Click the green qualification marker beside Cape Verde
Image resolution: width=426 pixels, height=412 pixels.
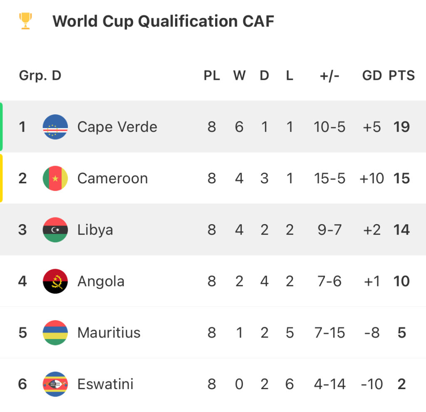click(x=1, y=127)
